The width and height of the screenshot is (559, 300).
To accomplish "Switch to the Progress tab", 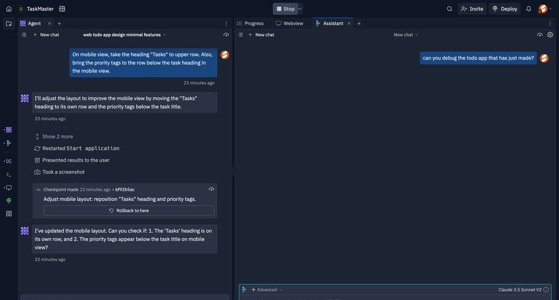I will pyautogui.click(x=250, y=24).
